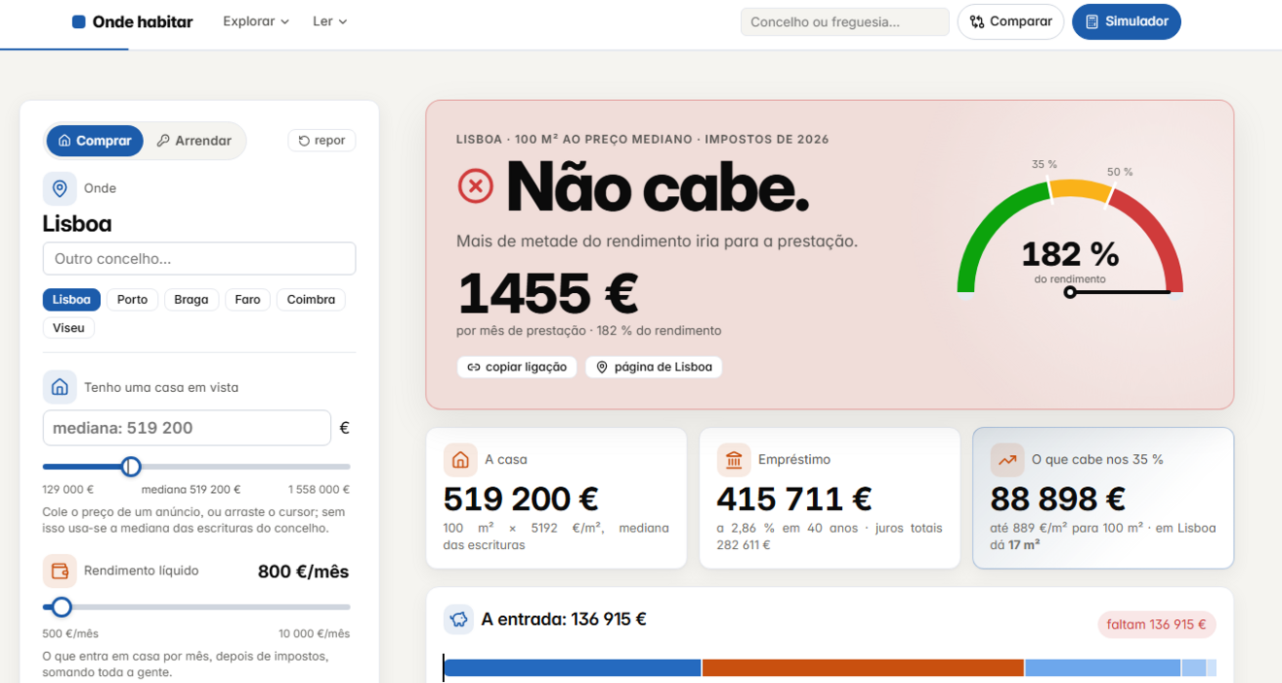Click the house icon in A casa card
This screenshot has height=683, width=1282.
460,460
